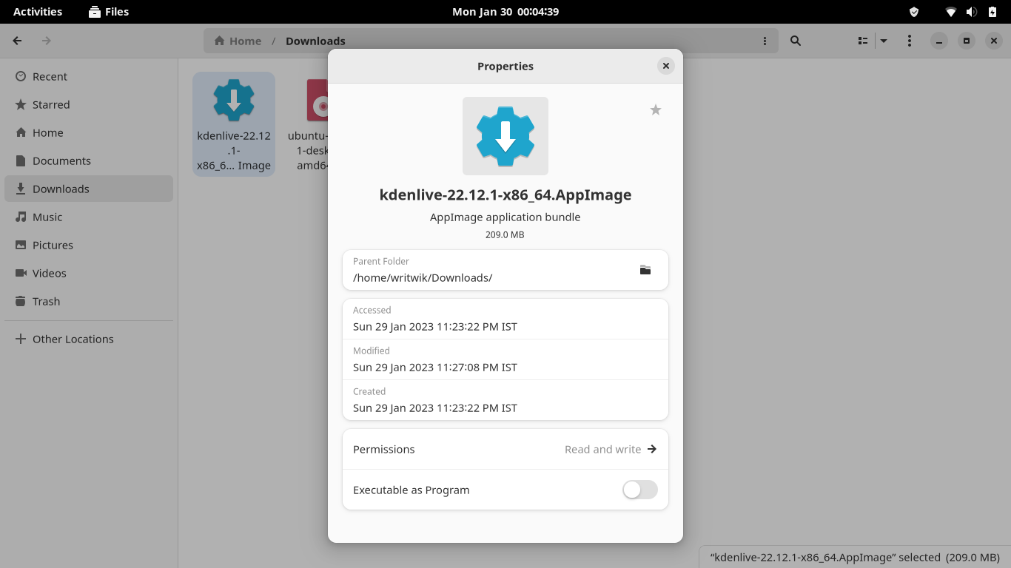Star the file in Properties dialog
1011x568 pixels.
[x=655, y=110]
